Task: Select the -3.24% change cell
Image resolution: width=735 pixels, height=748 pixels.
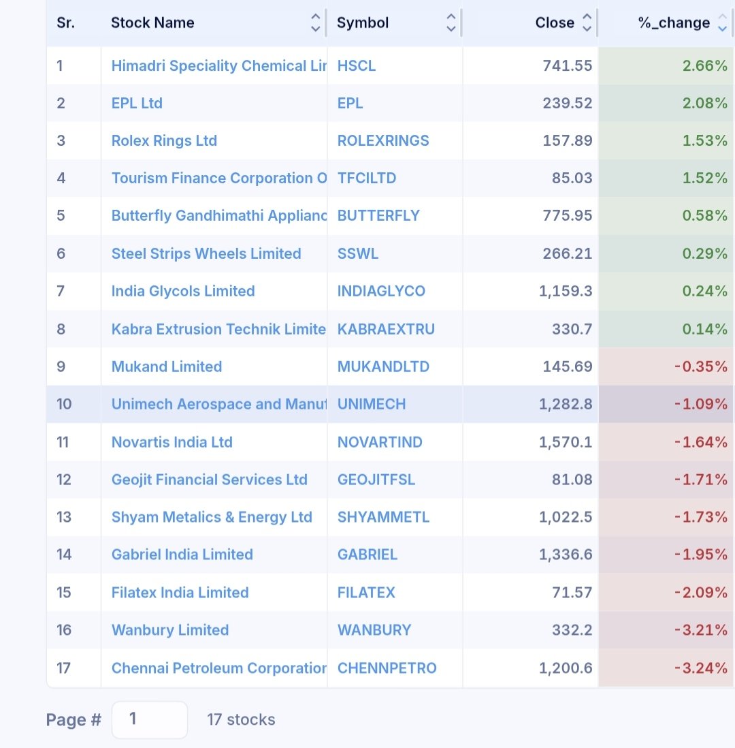Action: (x=666, y=668)
